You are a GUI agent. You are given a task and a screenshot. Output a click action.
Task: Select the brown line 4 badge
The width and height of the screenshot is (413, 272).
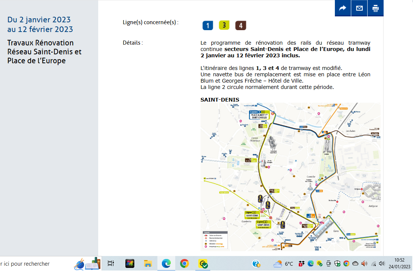coord(241,25)
